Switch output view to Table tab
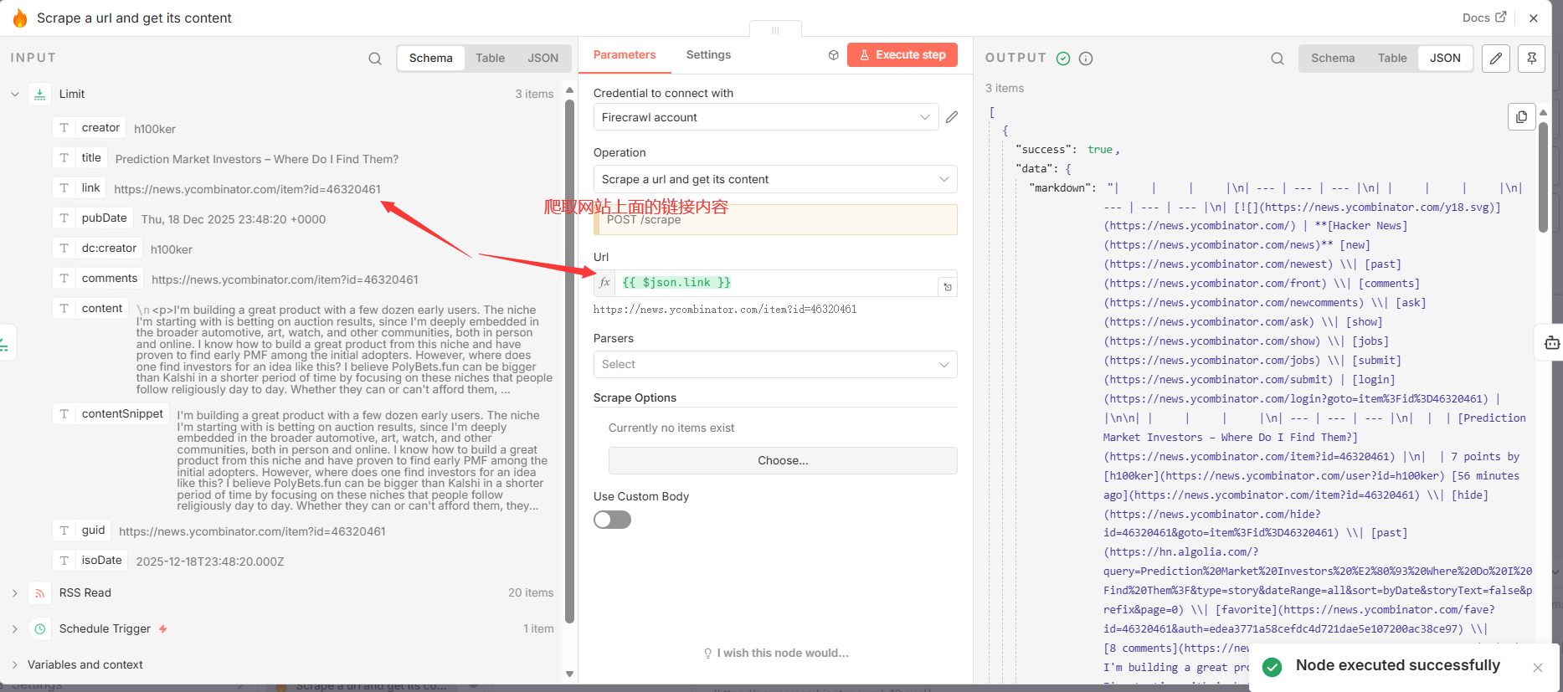1563x692 pixels. 1392,58
